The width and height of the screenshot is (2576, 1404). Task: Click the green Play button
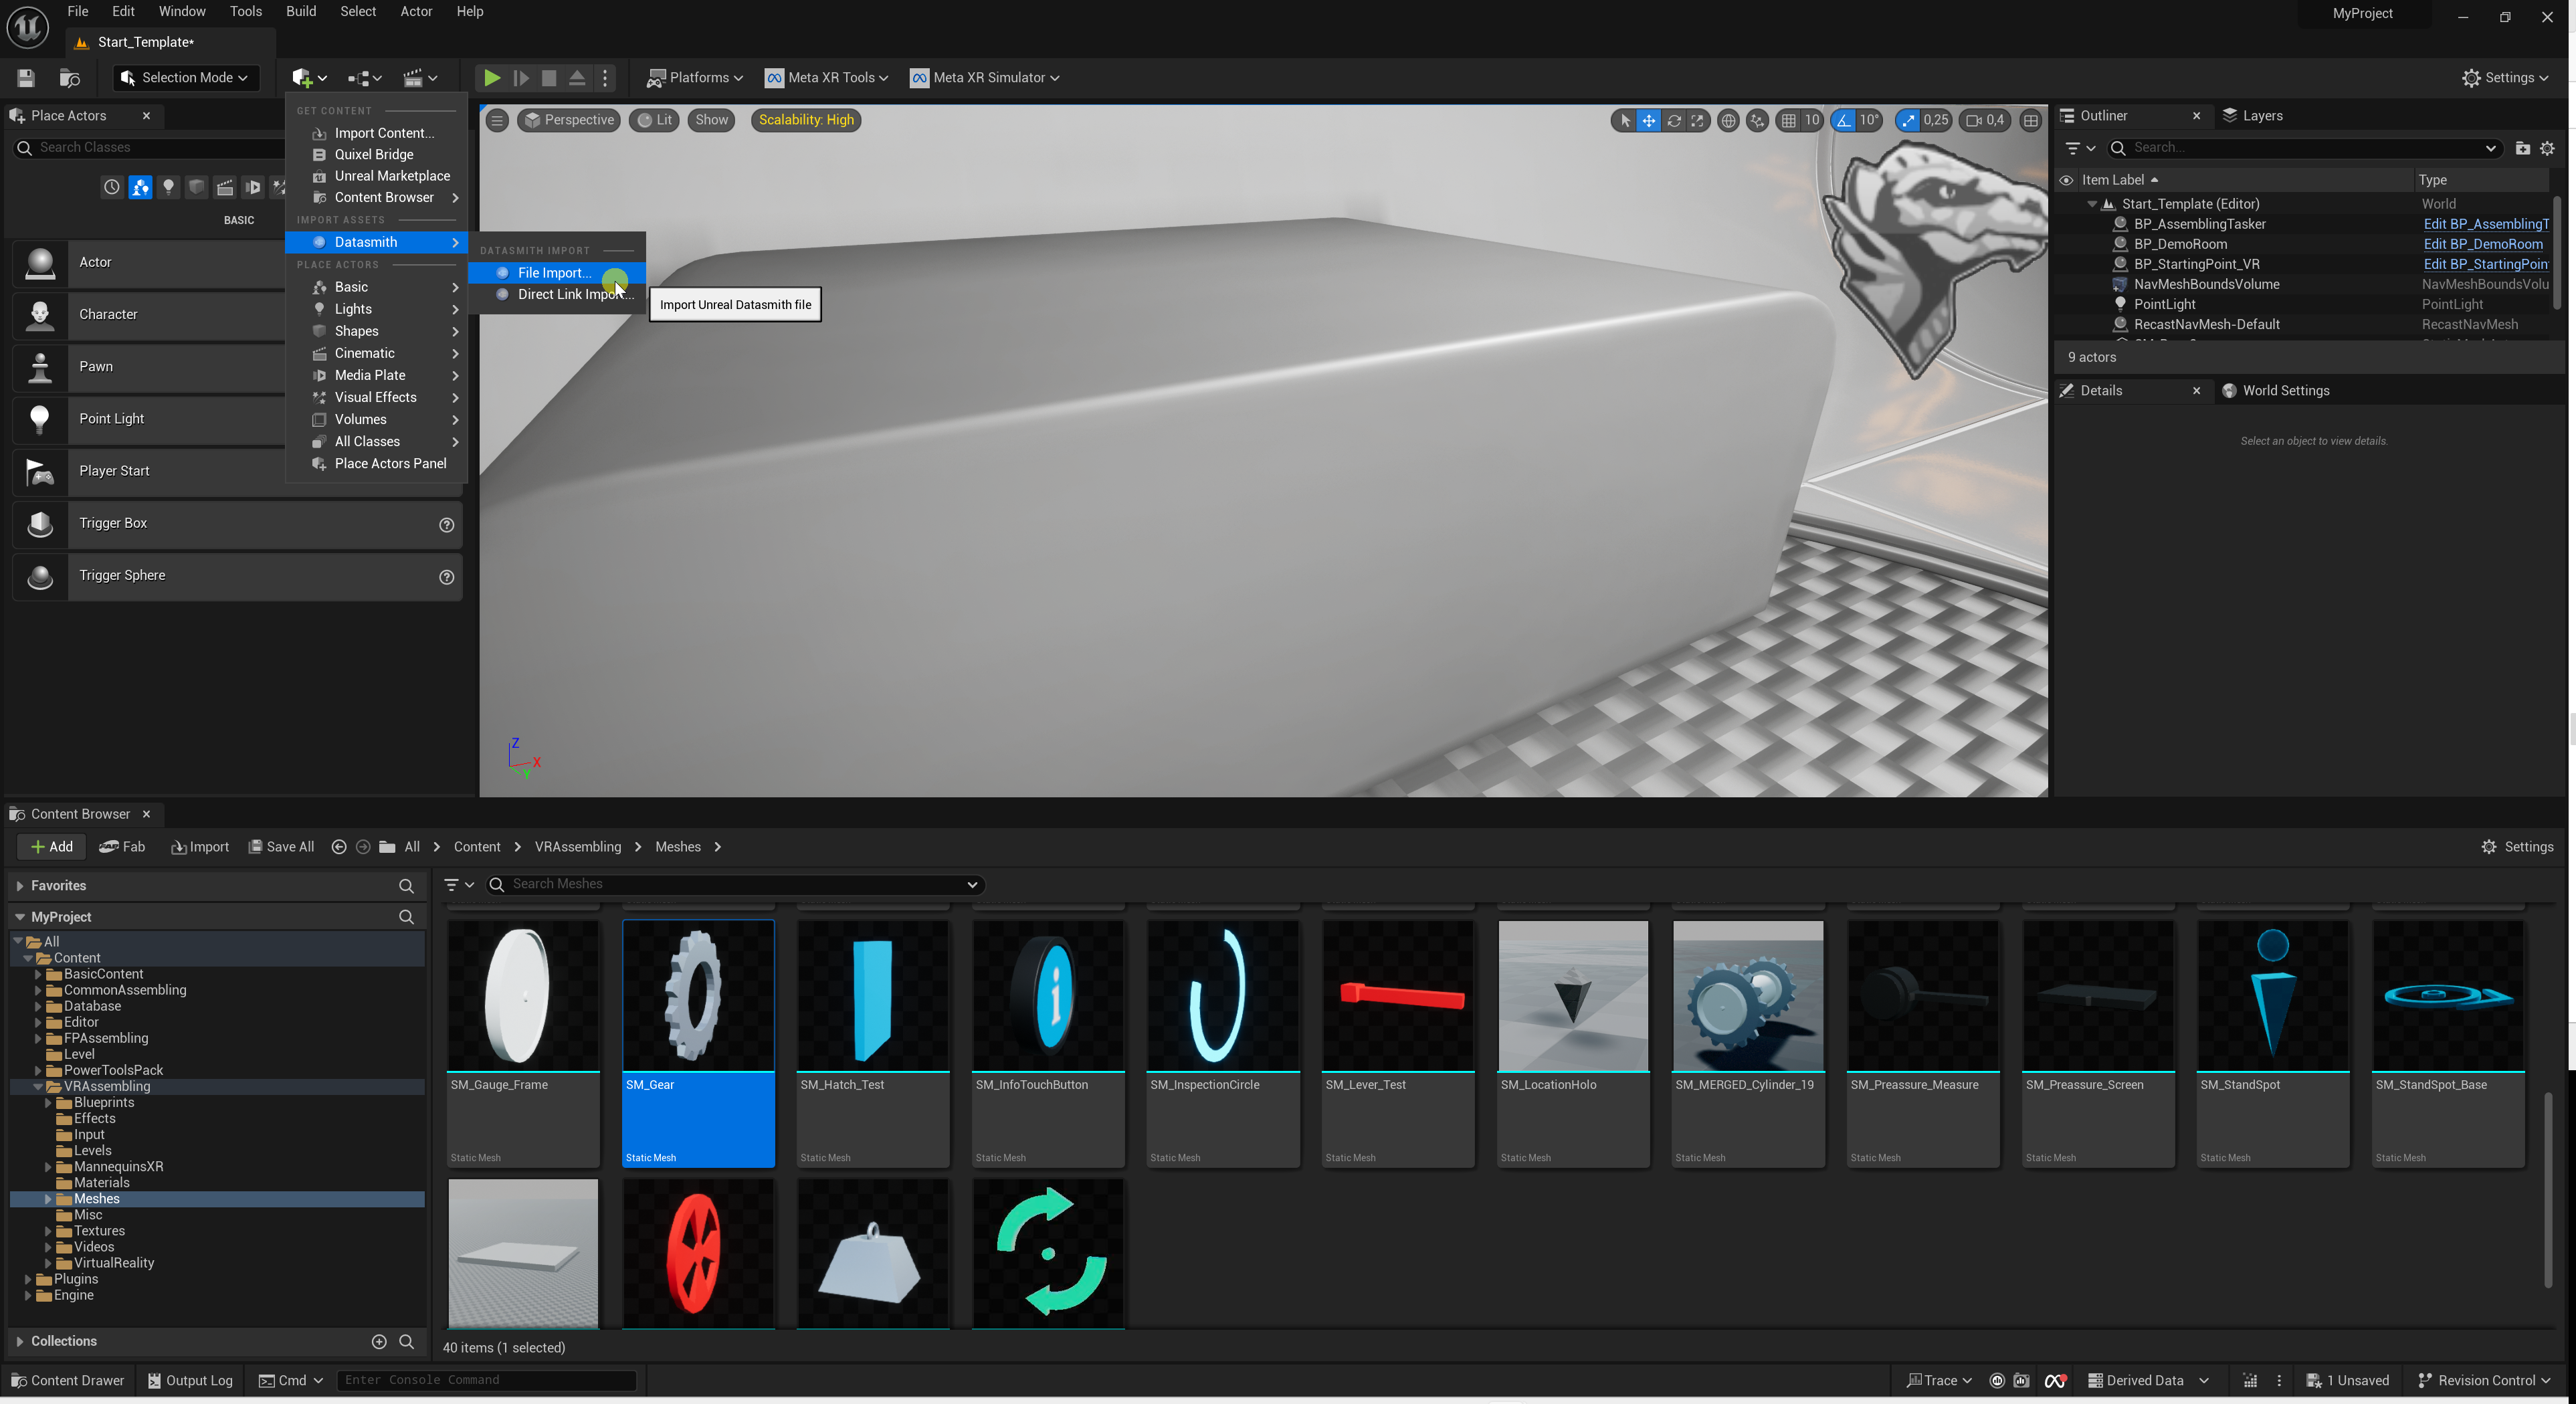click(491, 77)
